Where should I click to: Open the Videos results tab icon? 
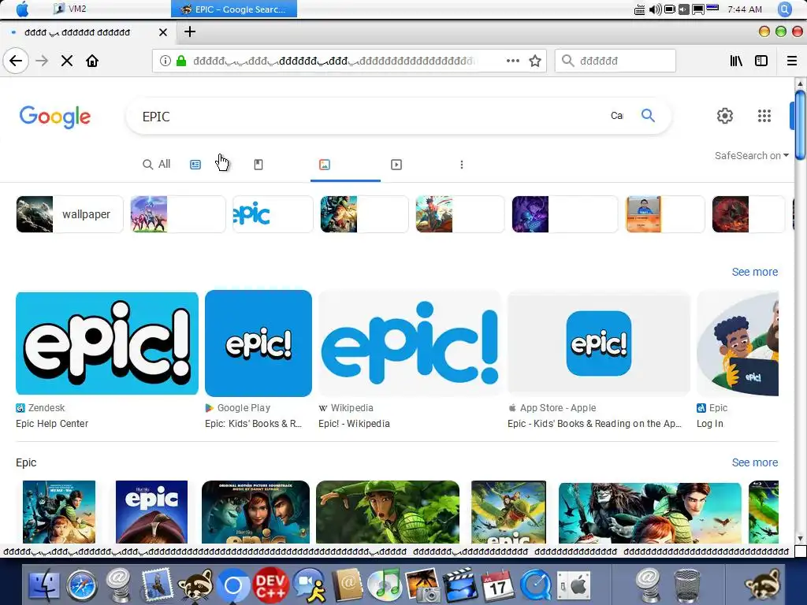click(x=396, y=165)
